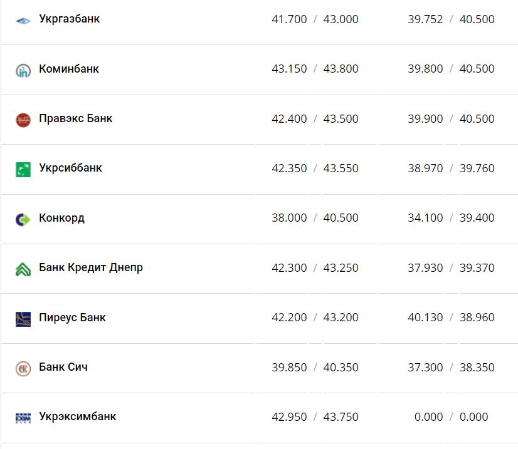This screenshot has width=518, height=449.
Task: Open the Коминбанк bank name link
Action: (x=68, y=69)
